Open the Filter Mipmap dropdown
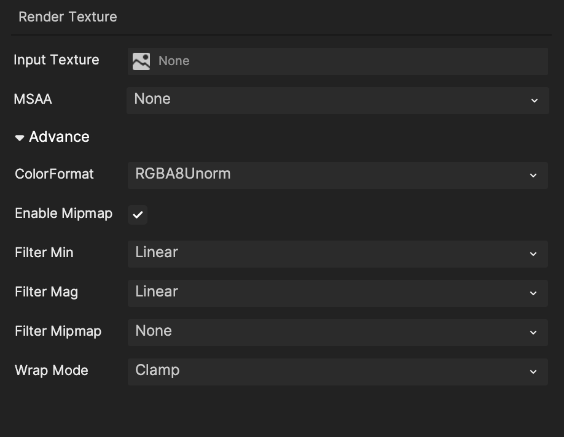This screenshot has height=437, width=564. [337, 331]
